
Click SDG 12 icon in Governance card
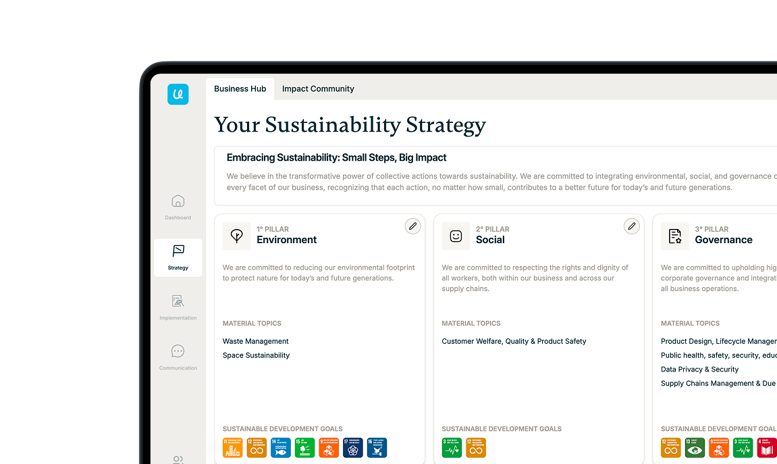tap(671, 448)
